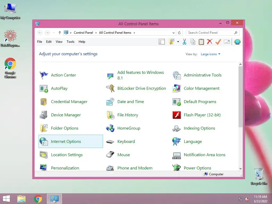The image size is (272, 204).
Task: Open the Internet Options globe icon
Action: click(44, 141)
